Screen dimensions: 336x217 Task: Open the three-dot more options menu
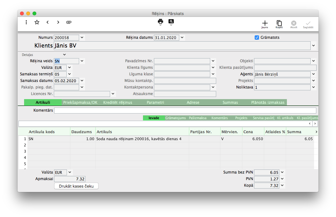click(26, 22)
